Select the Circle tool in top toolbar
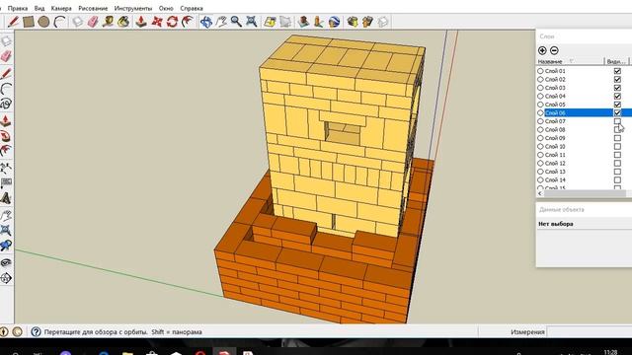Viewport: 632px width, 355px height. coord(43,22)
